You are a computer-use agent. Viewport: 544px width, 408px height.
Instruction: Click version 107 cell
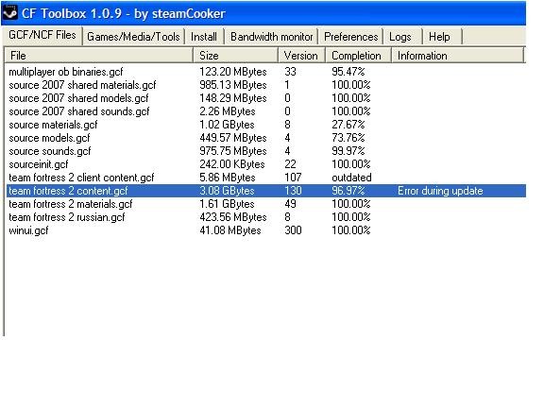coord(293,178)
